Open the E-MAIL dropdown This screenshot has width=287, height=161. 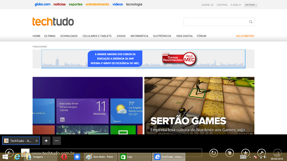point(236,5)
